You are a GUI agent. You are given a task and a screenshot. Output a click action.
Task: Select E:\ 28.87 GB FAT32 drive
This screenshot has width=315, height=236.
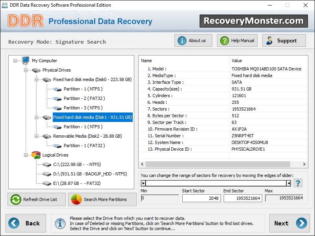point(77,183)
